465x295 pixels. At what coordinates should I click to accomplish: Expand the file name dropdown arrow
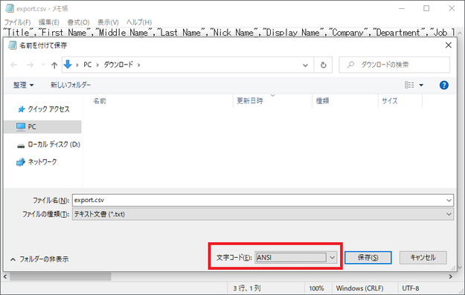pyautogui.click(x=449, y=201)
